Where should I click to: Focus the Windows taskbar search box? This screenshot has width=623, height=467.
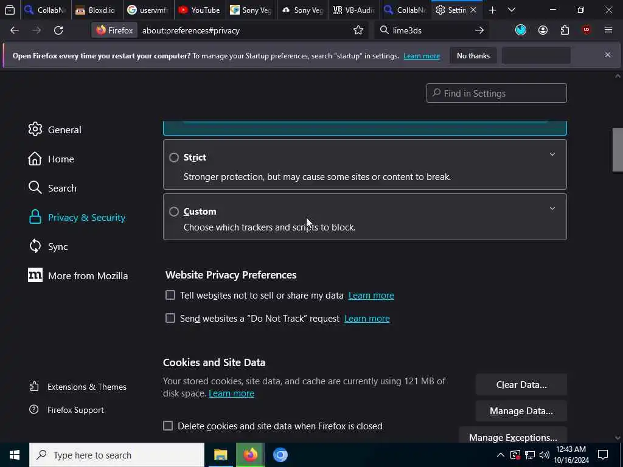[x=117, y=455]
